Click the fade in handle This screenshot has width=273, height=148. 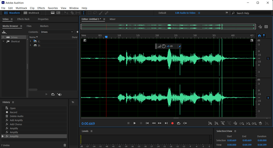pos(85,41)
